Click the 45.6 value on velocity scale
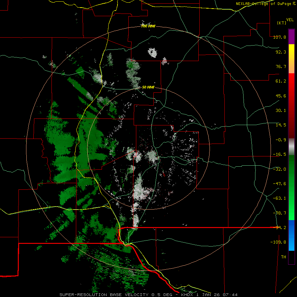297x297 pixels. 281,96
